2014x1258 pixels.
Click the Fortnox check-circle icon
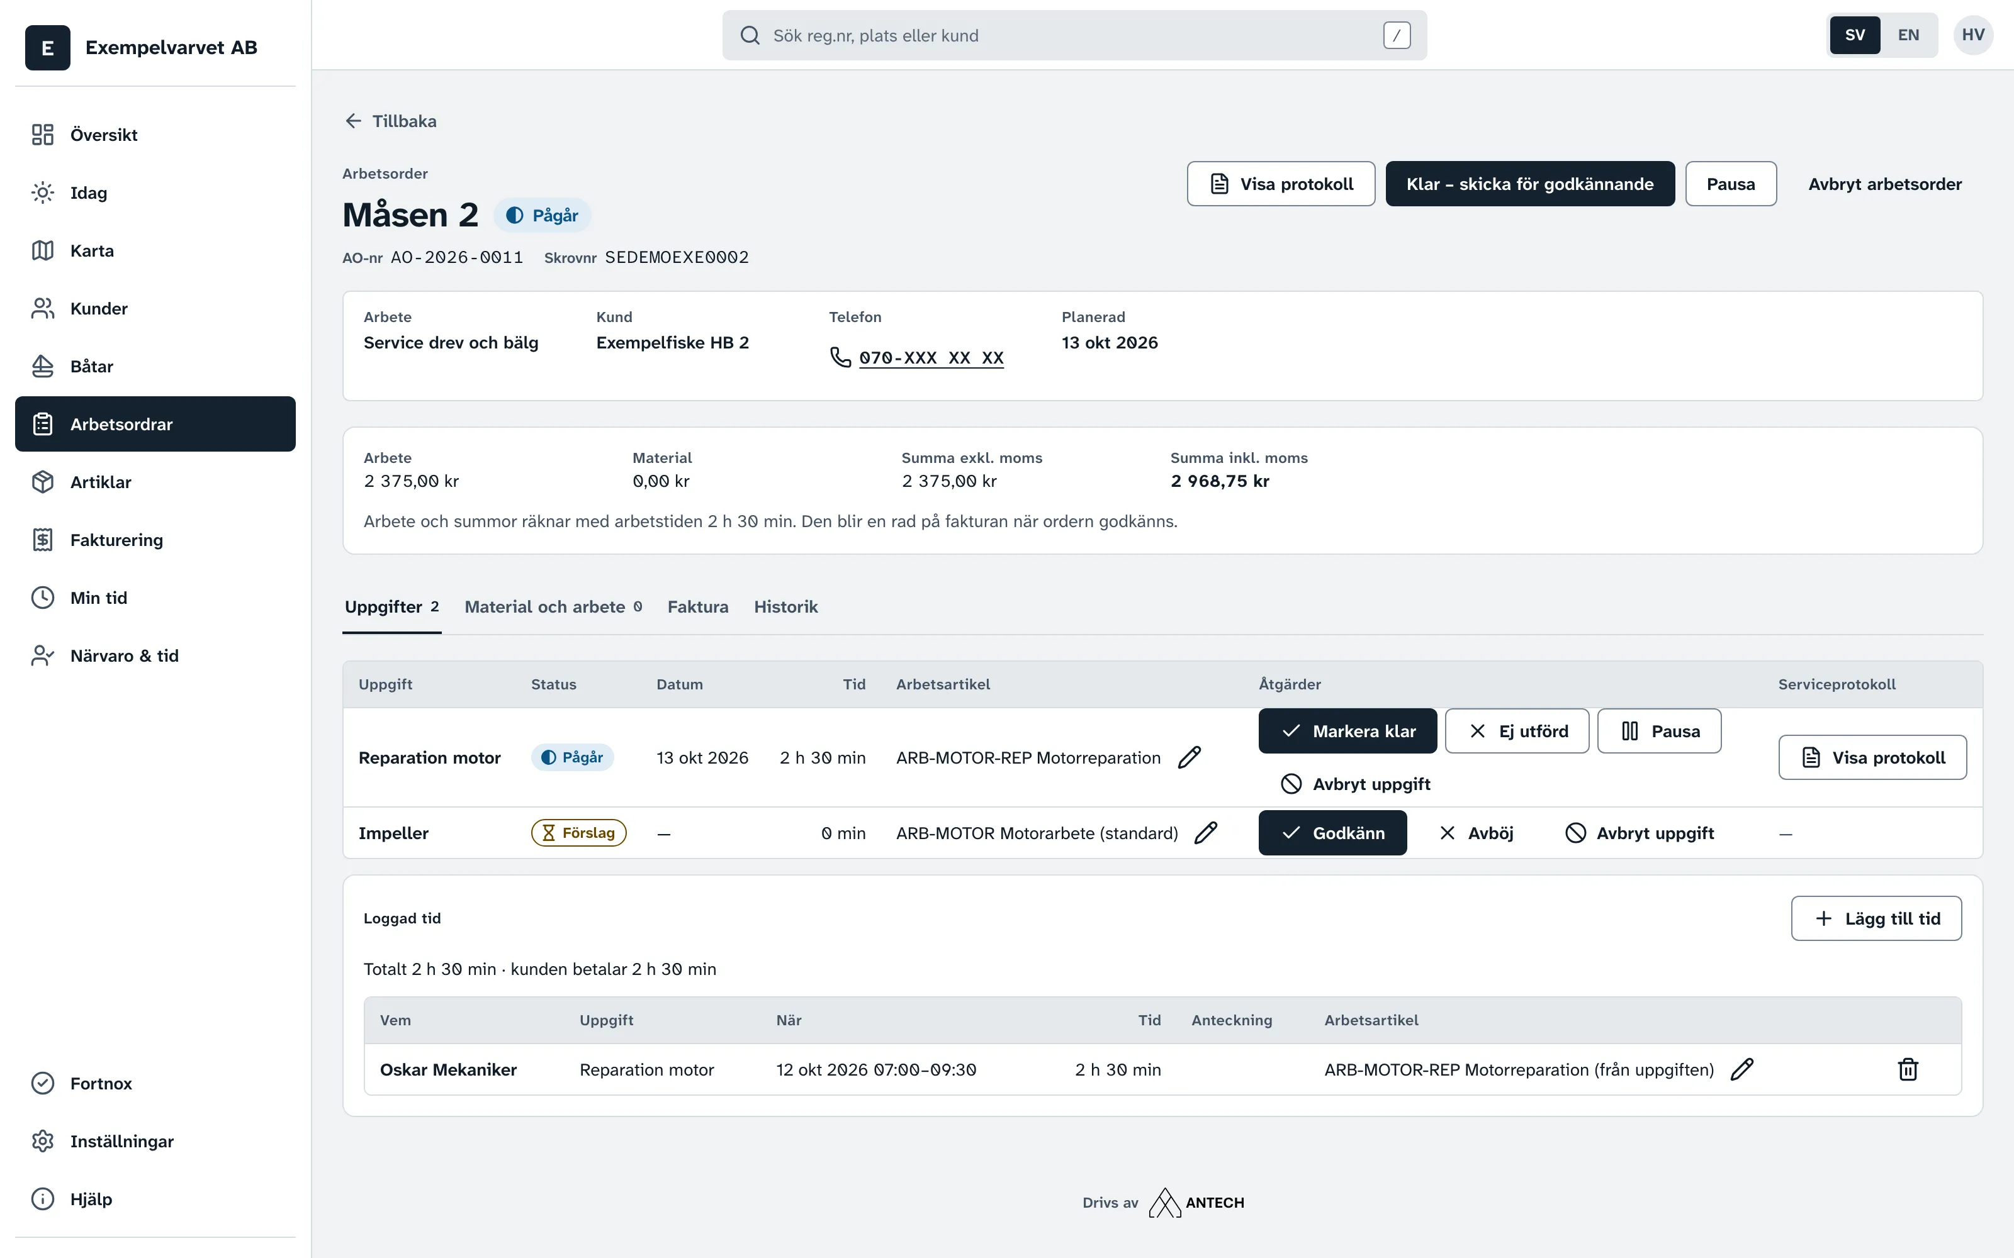pos(42,1083)
